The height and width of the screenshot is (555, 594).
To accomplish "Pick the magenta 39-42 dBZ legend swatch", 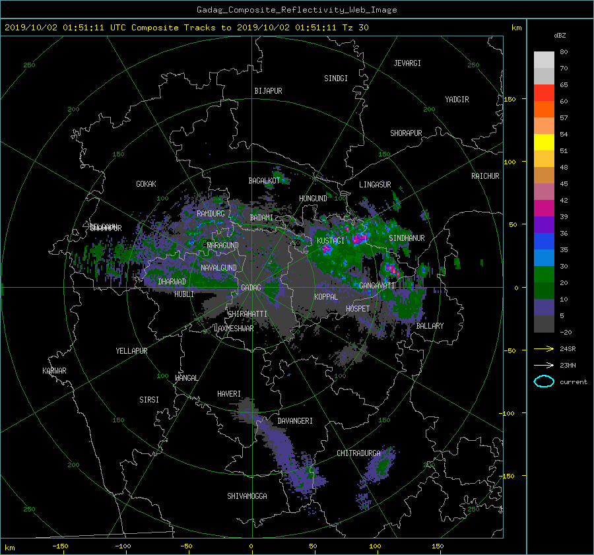I will pos(544,209).
